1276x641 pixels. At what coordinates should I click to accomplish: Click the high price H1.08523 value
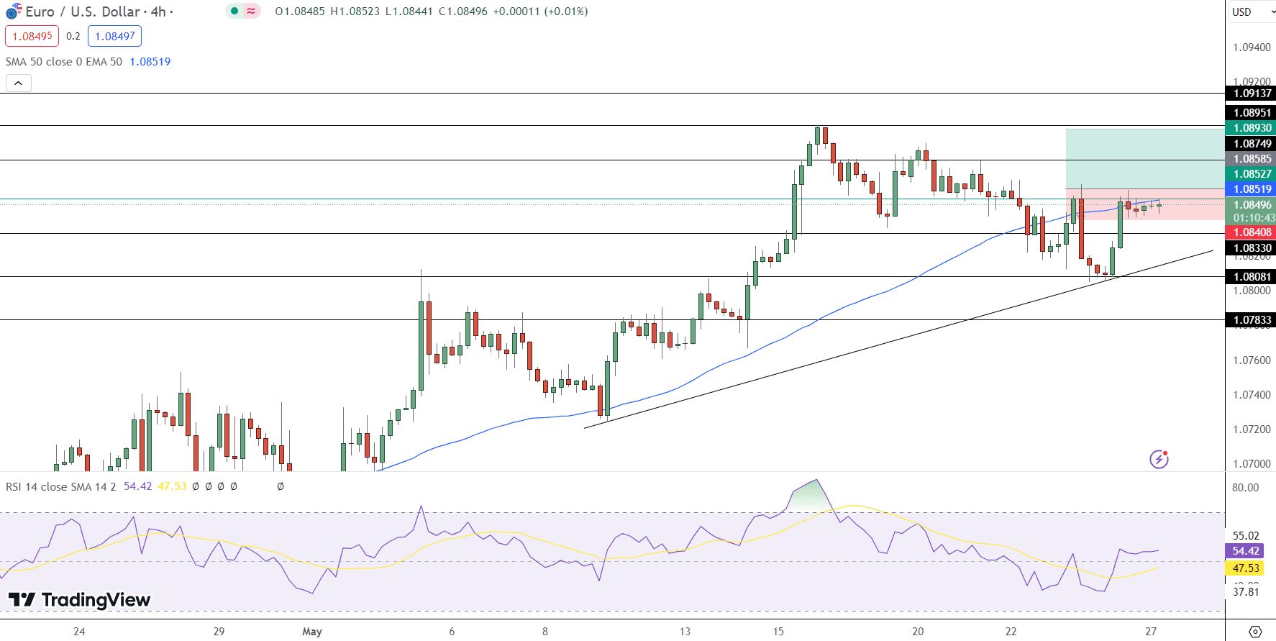pos(355,12)
